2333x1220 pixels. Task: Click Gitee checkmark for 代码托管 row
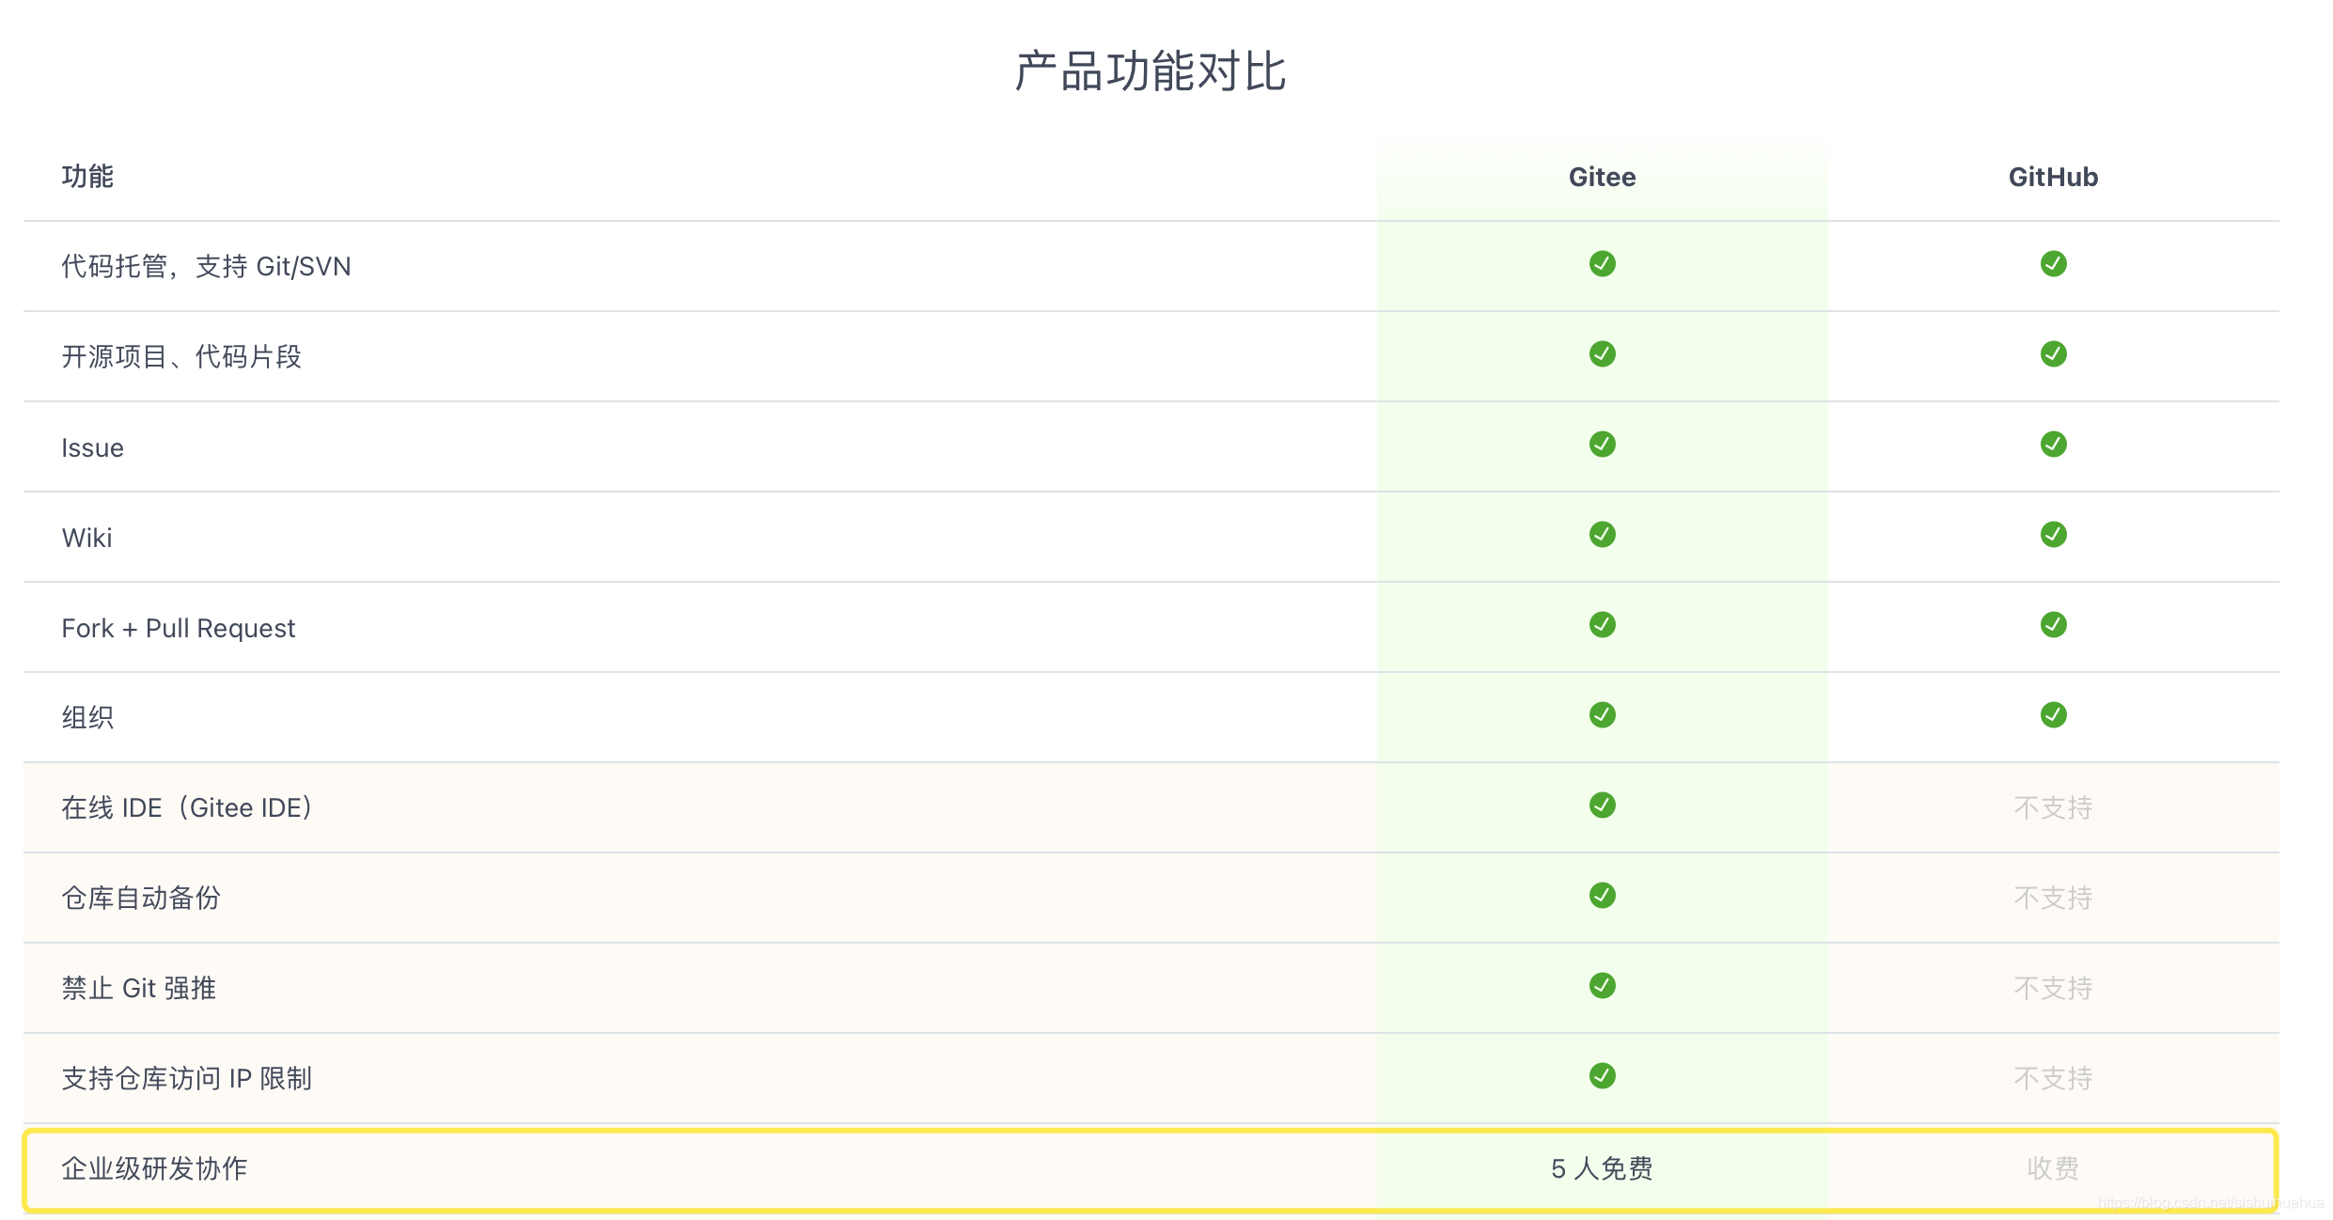pyautogui.click(x=1602, y=264)
